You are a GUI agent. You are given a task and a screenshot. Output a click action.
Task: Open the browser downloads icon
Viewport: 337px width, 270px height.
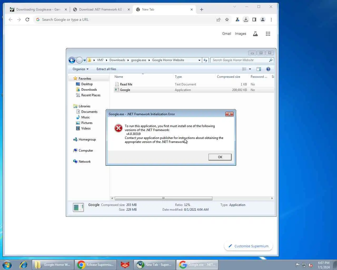click(246, 20)
